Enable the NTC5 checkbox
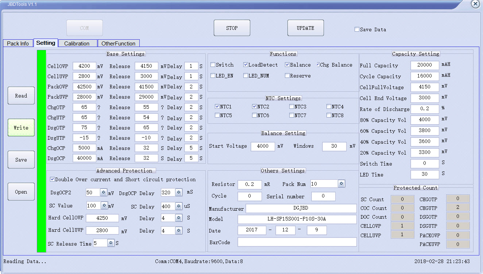Screen dimensions: 483x274 (x=217, y=115)
